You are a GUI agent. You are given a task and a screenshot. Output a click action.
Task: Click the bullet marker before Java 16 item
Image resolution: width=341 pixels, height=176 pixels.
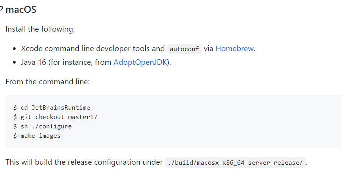click(14, 62)
